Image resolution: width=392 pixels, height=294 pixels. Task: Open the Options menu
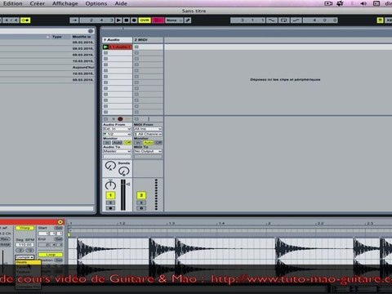pyautogui.click(x=96, y=3)
